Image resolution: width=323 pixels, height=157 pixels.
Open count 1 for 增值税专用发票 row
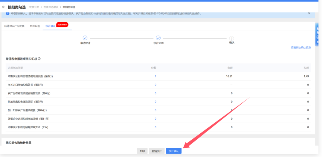point(155,76)
